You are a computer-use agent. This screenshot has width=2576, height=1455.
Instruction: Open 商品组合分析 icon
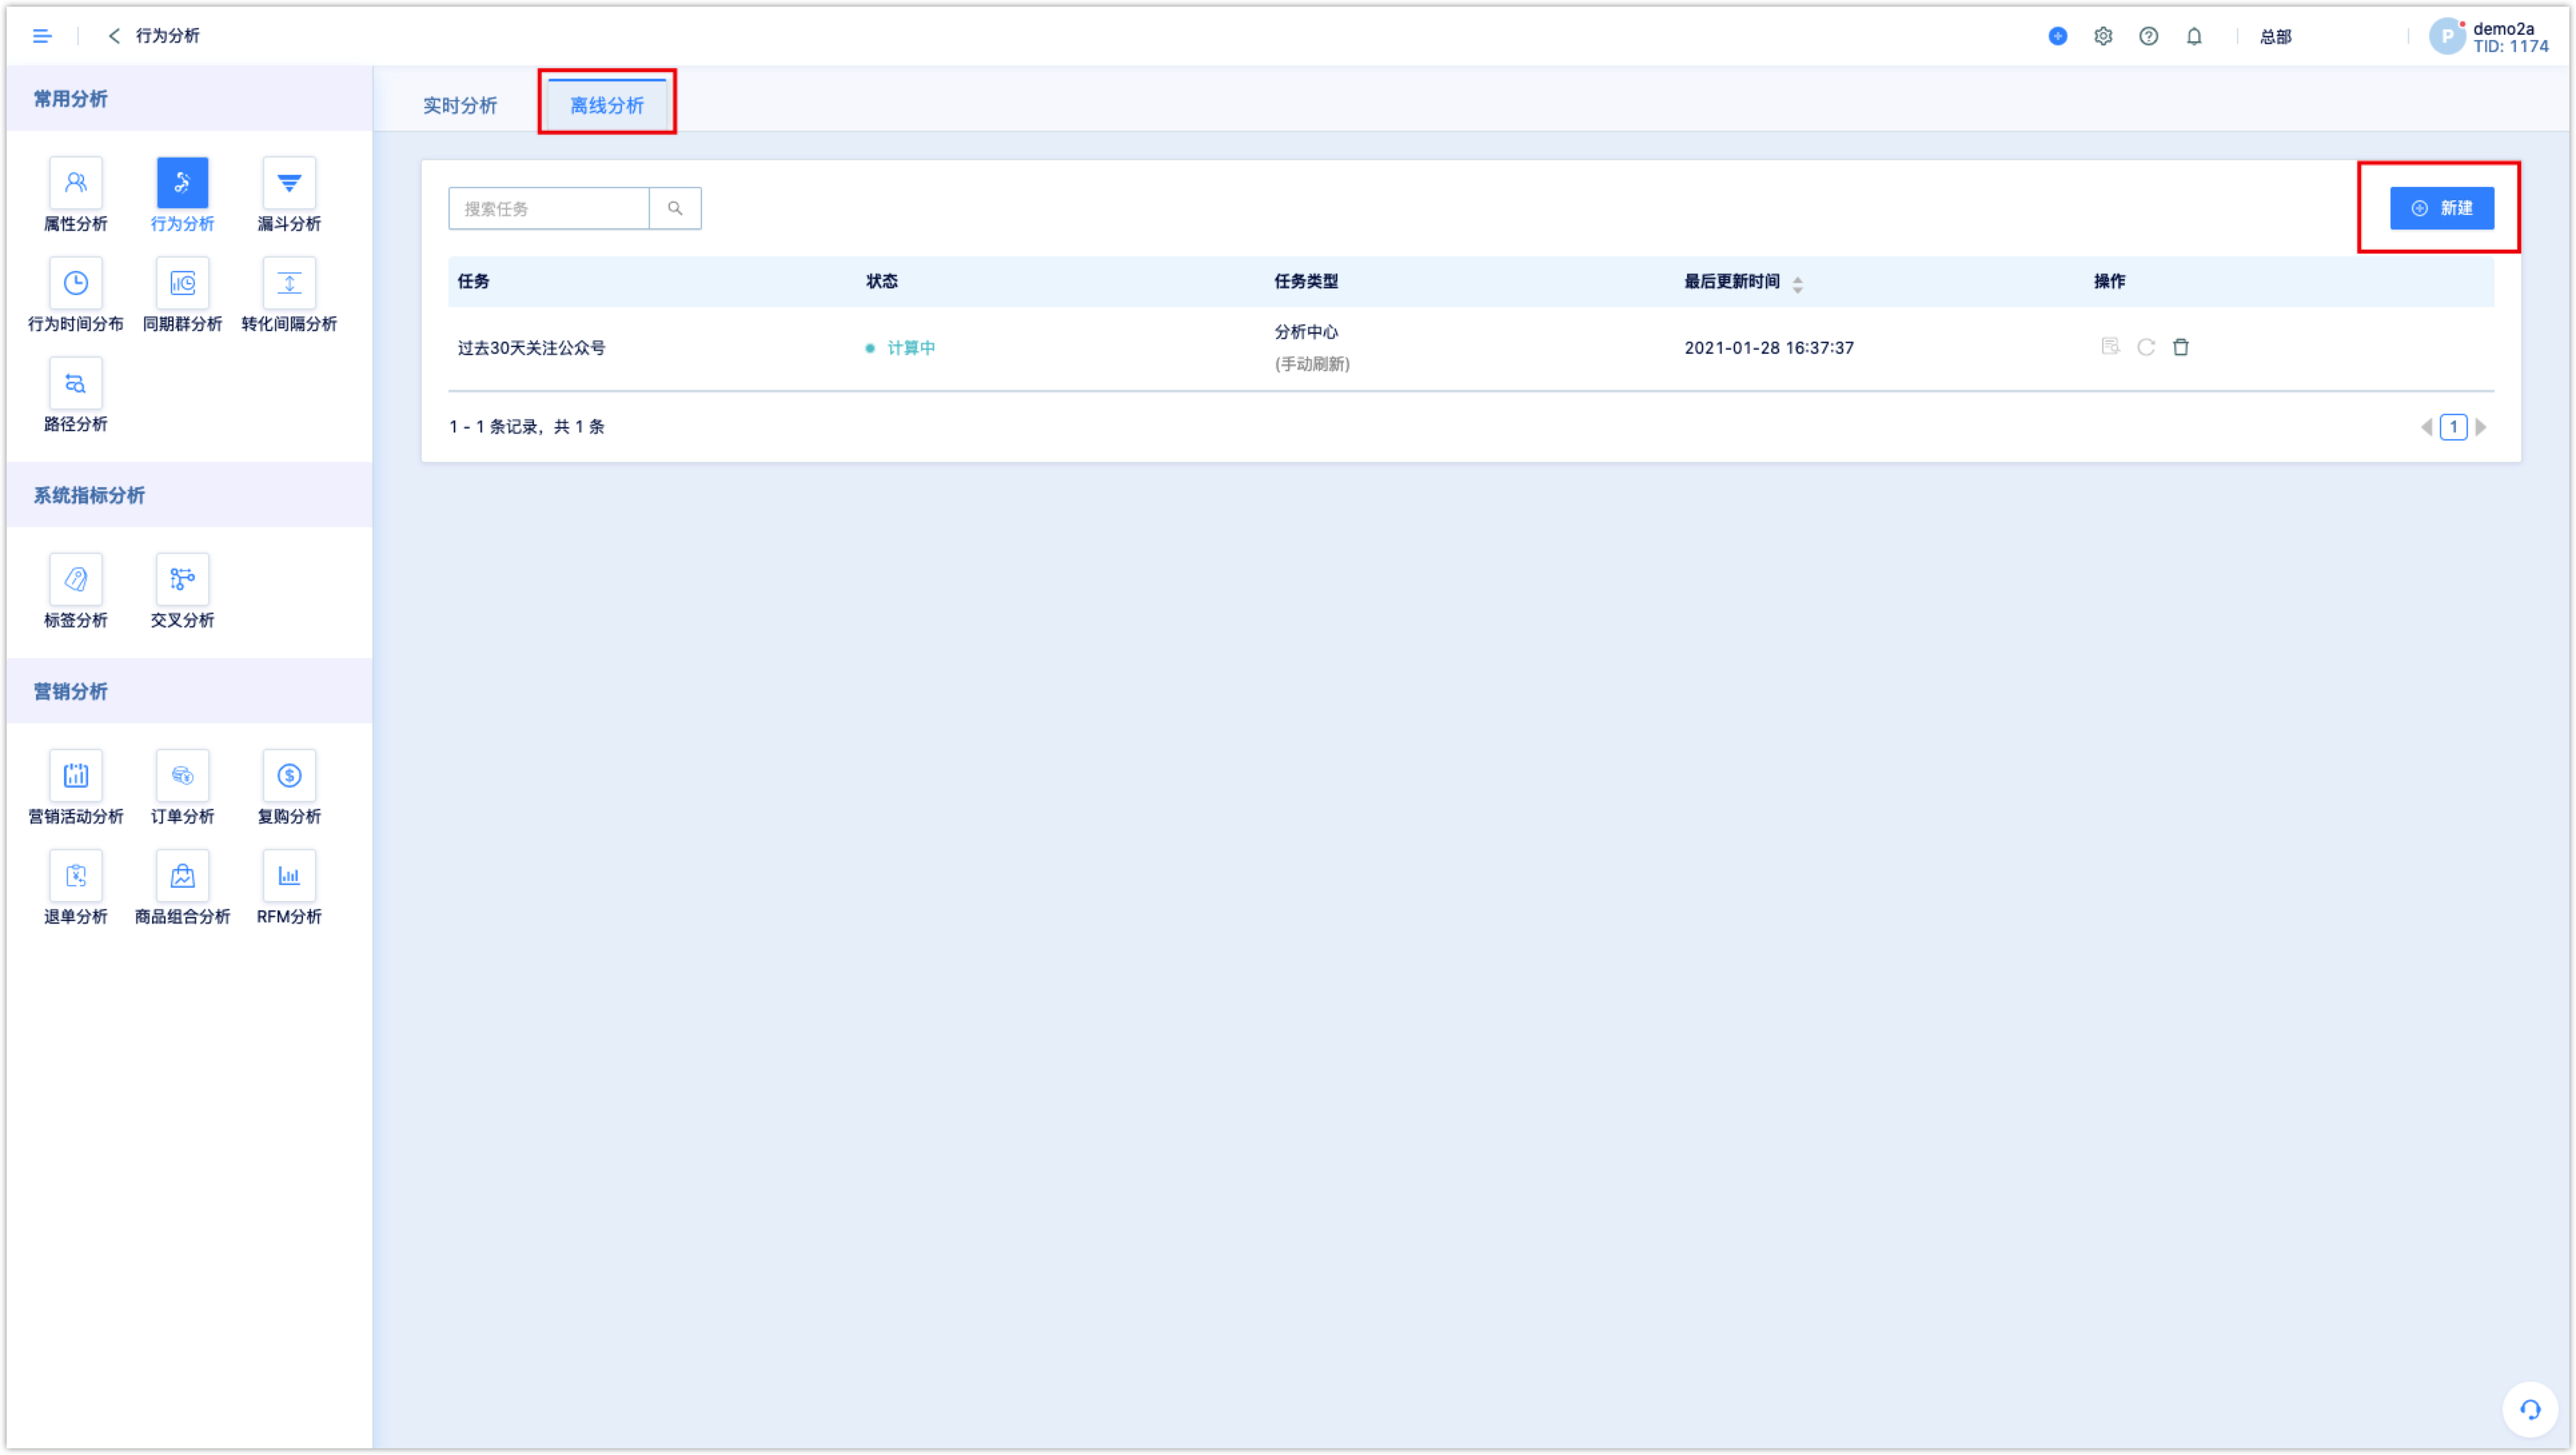(x=182, y=876)
